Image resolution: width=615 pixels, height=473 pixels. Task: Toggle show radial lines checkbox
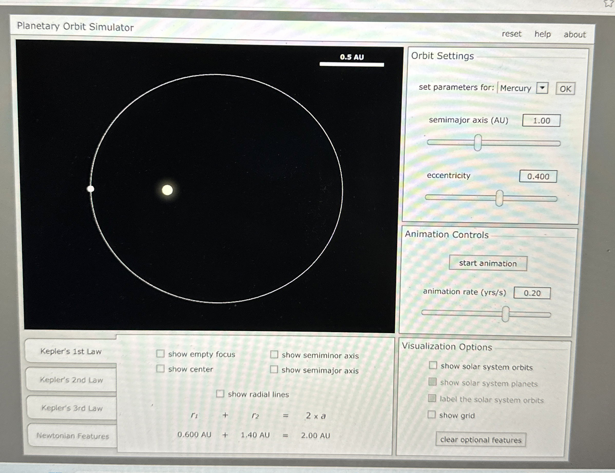coord(220,394)
